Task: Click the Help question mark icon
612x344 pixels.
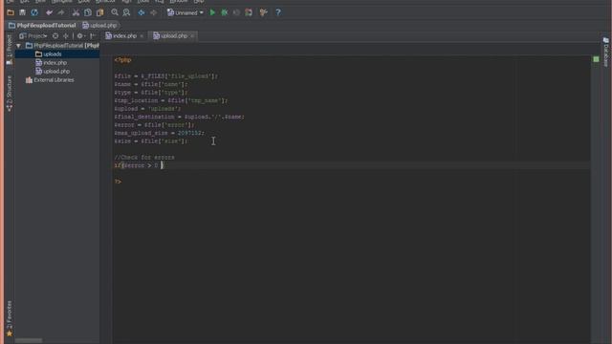Action: [278, 12]
